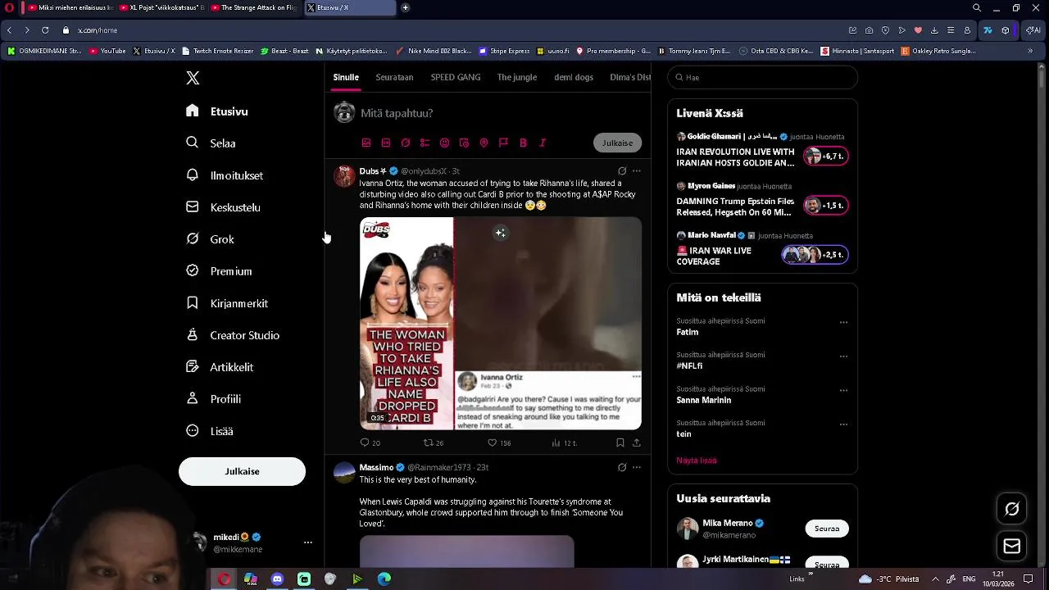The height and width of the screenshot is (590, 1049).
Task: Open the Mario Nawfal IRAN WAR LIVE space
Action: [x=762, y=249]
